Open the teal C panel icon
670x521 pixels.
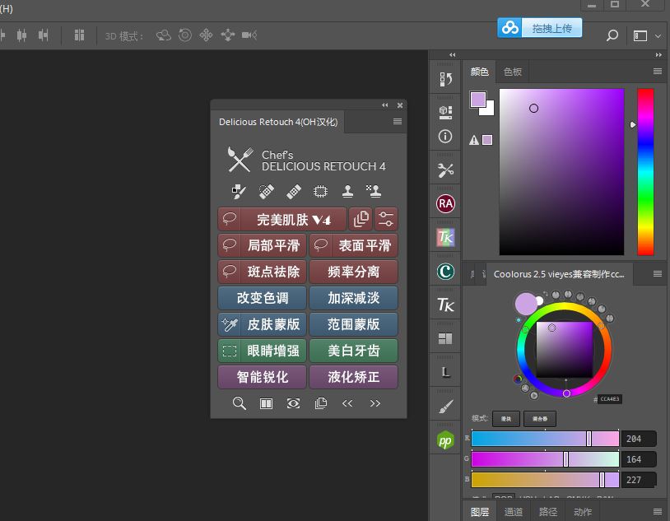(445, 271)
